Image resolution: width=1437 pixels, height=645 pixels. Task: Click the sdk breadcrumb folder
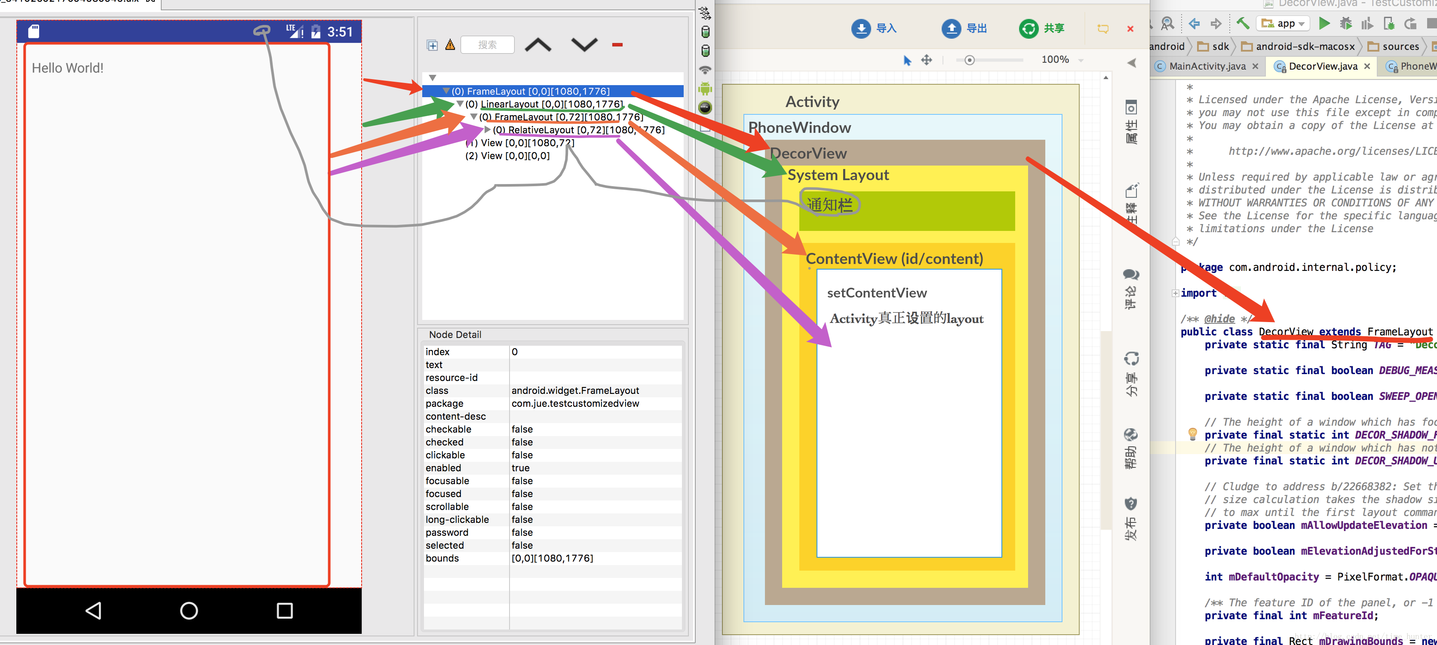(x=1213, y=46)
